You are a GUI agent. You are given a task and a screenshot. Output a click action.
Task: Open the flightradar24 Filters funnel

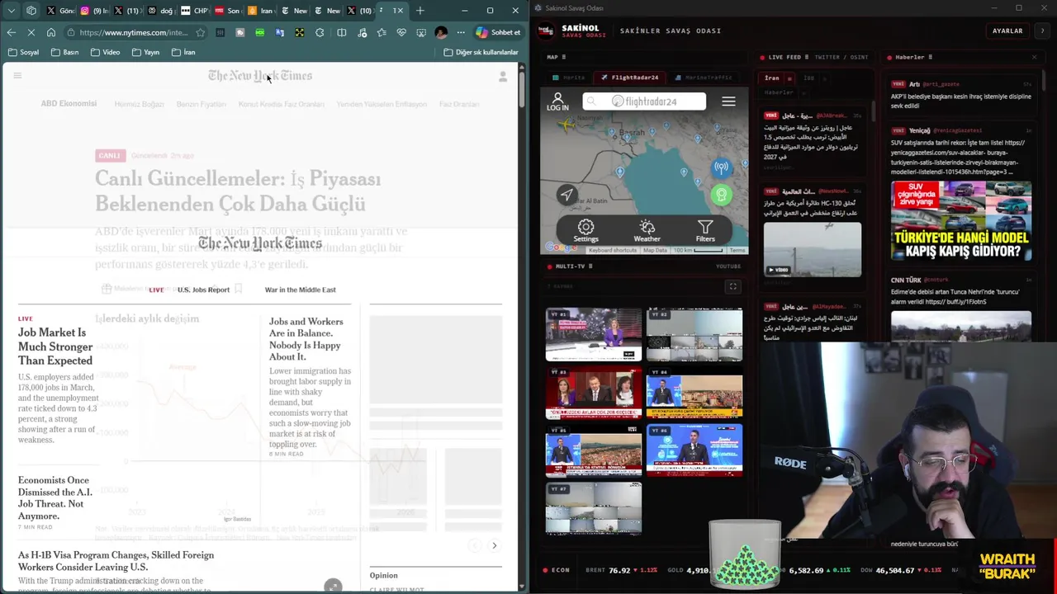705,230
